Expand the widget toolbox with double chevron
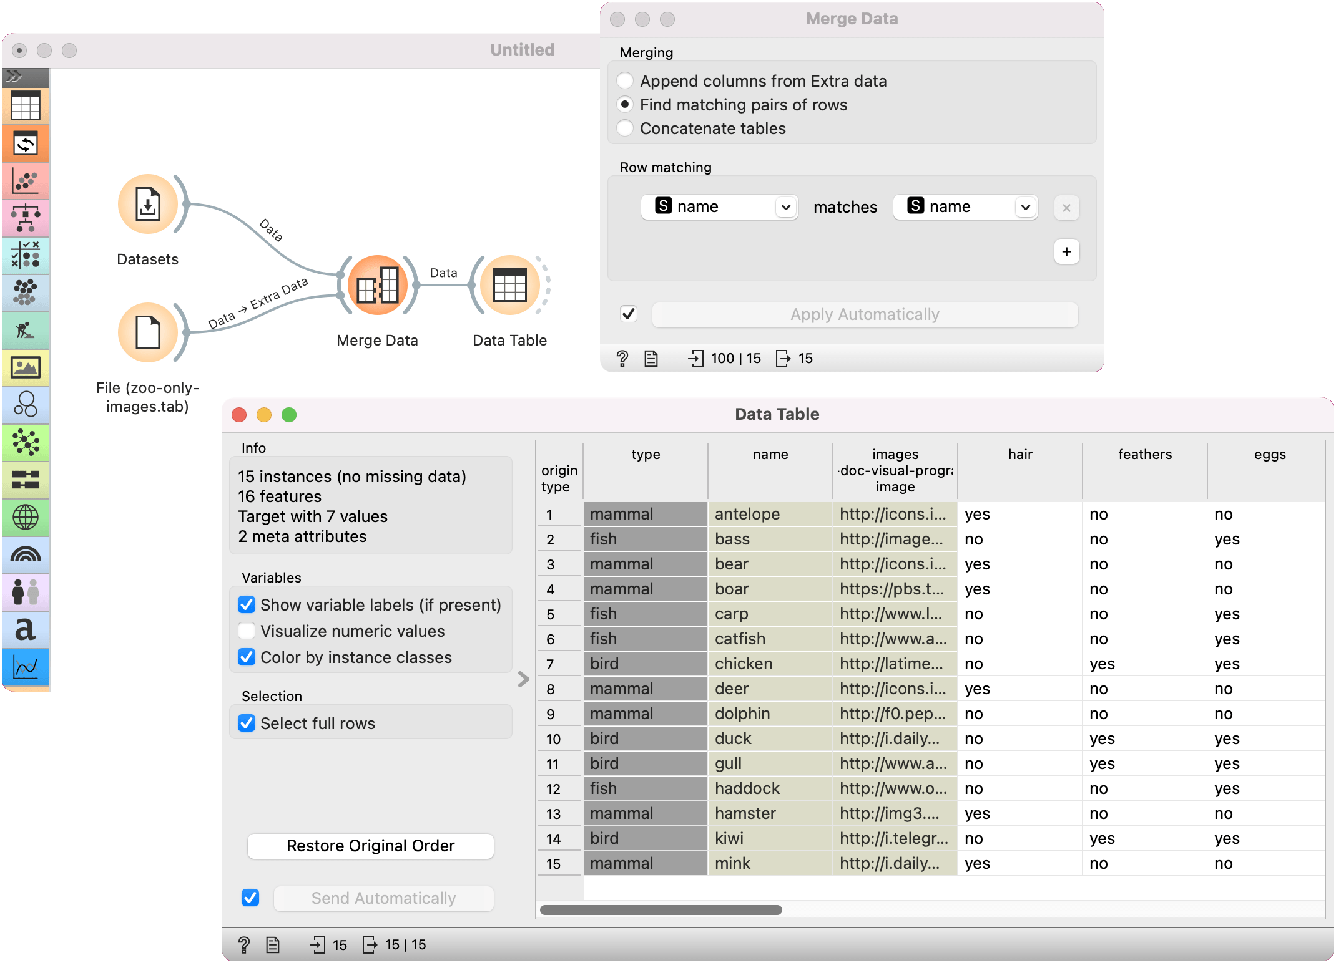The width and height of the screenshot is (1336, 963). (14, 77)
